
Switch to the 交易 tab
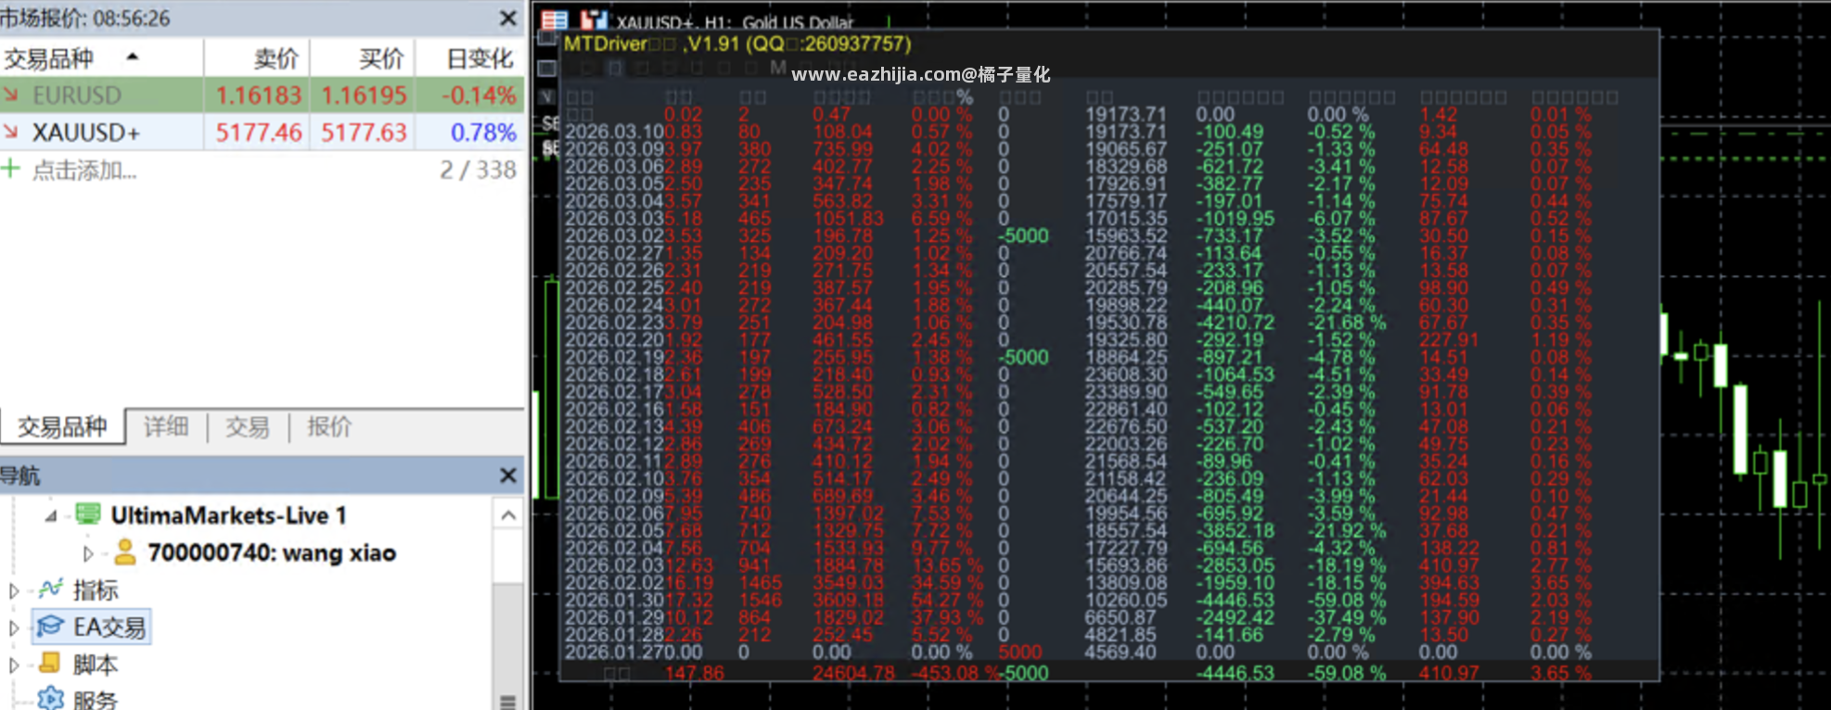pos(248,426)
